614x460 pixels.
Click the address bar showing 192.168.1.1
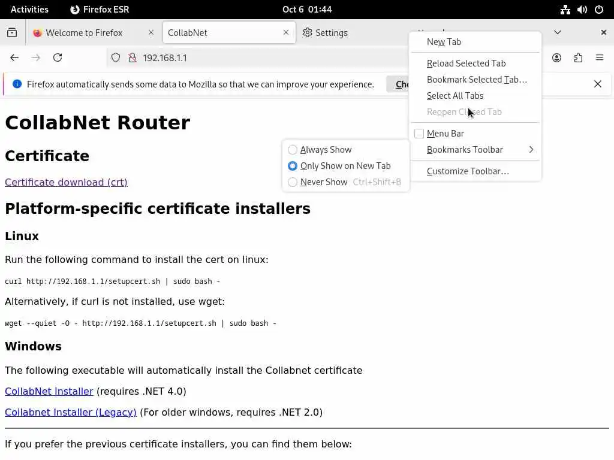[258, 58]
